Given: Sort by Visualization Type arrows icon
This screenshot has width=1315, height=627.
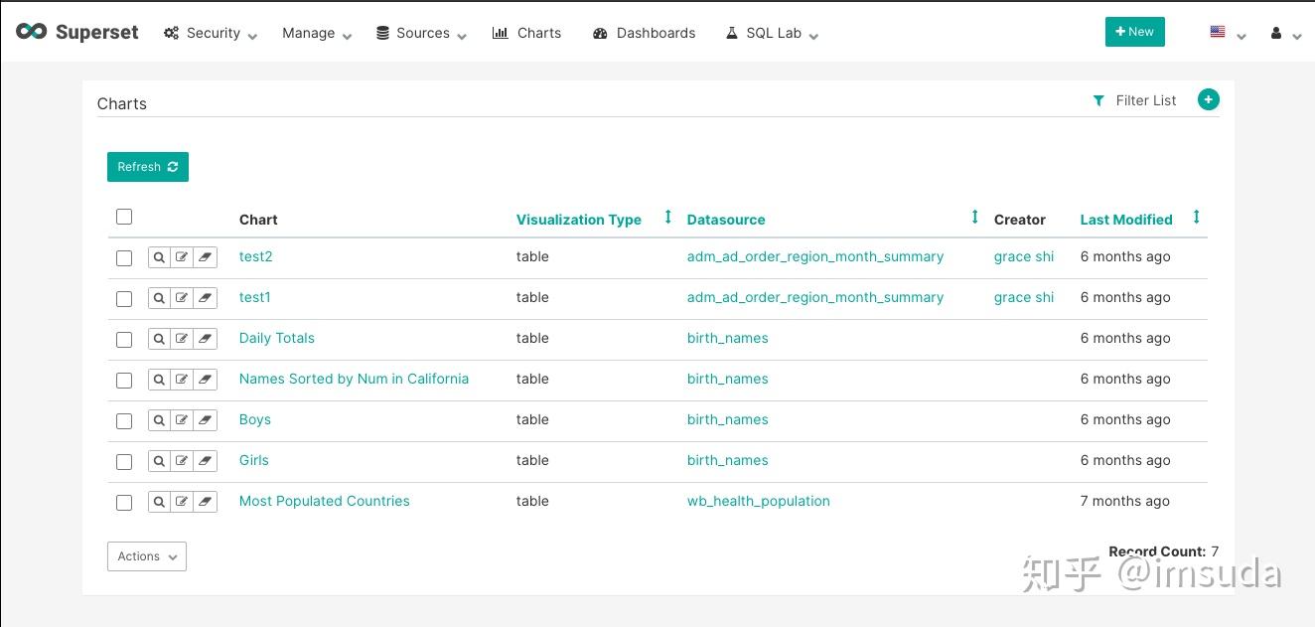Looking at the screenshot, I should pos(667,218).
